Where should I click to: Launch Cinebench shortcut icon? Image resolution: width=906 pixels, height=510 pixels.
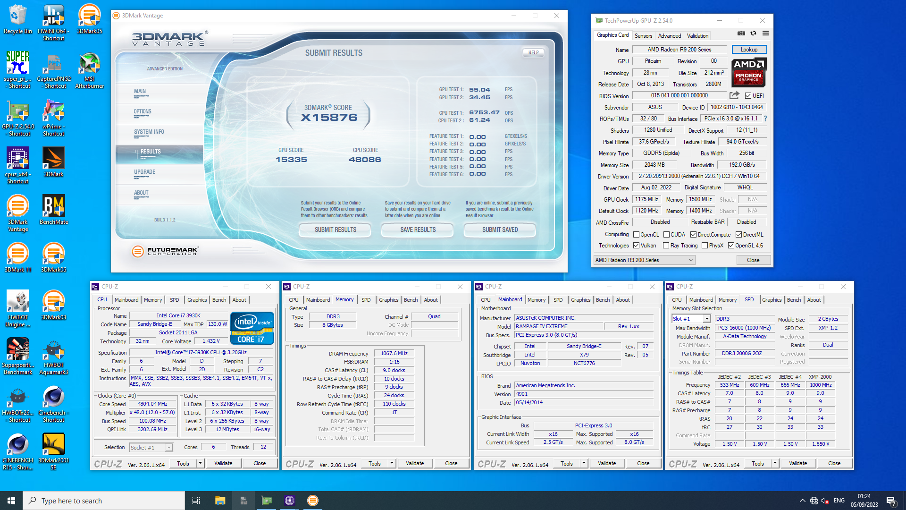pos(53,404)
